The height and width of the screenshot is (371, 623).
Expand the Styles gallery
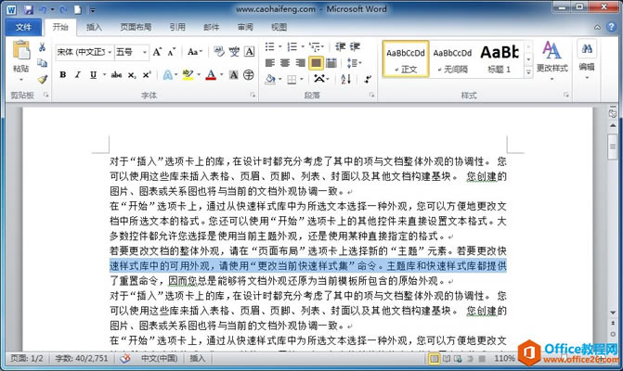(x=528, y=72)
